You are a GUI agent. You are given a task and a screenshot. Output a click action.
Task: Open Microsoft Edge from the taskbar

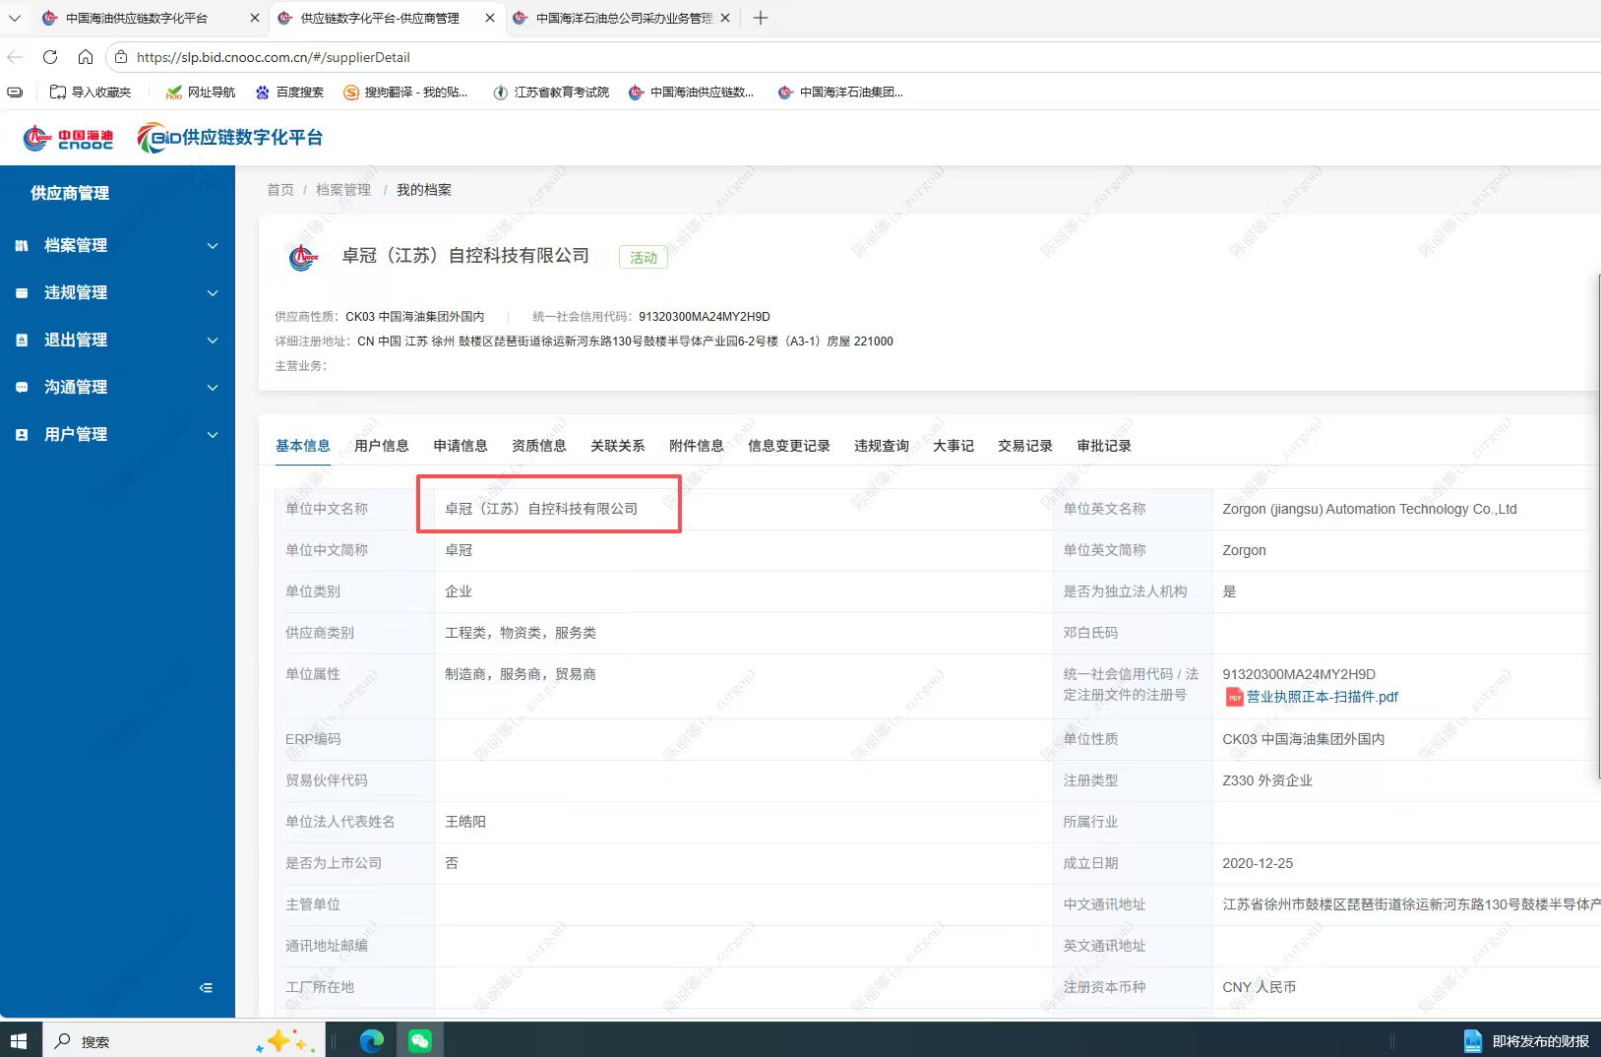(372, 1040)
